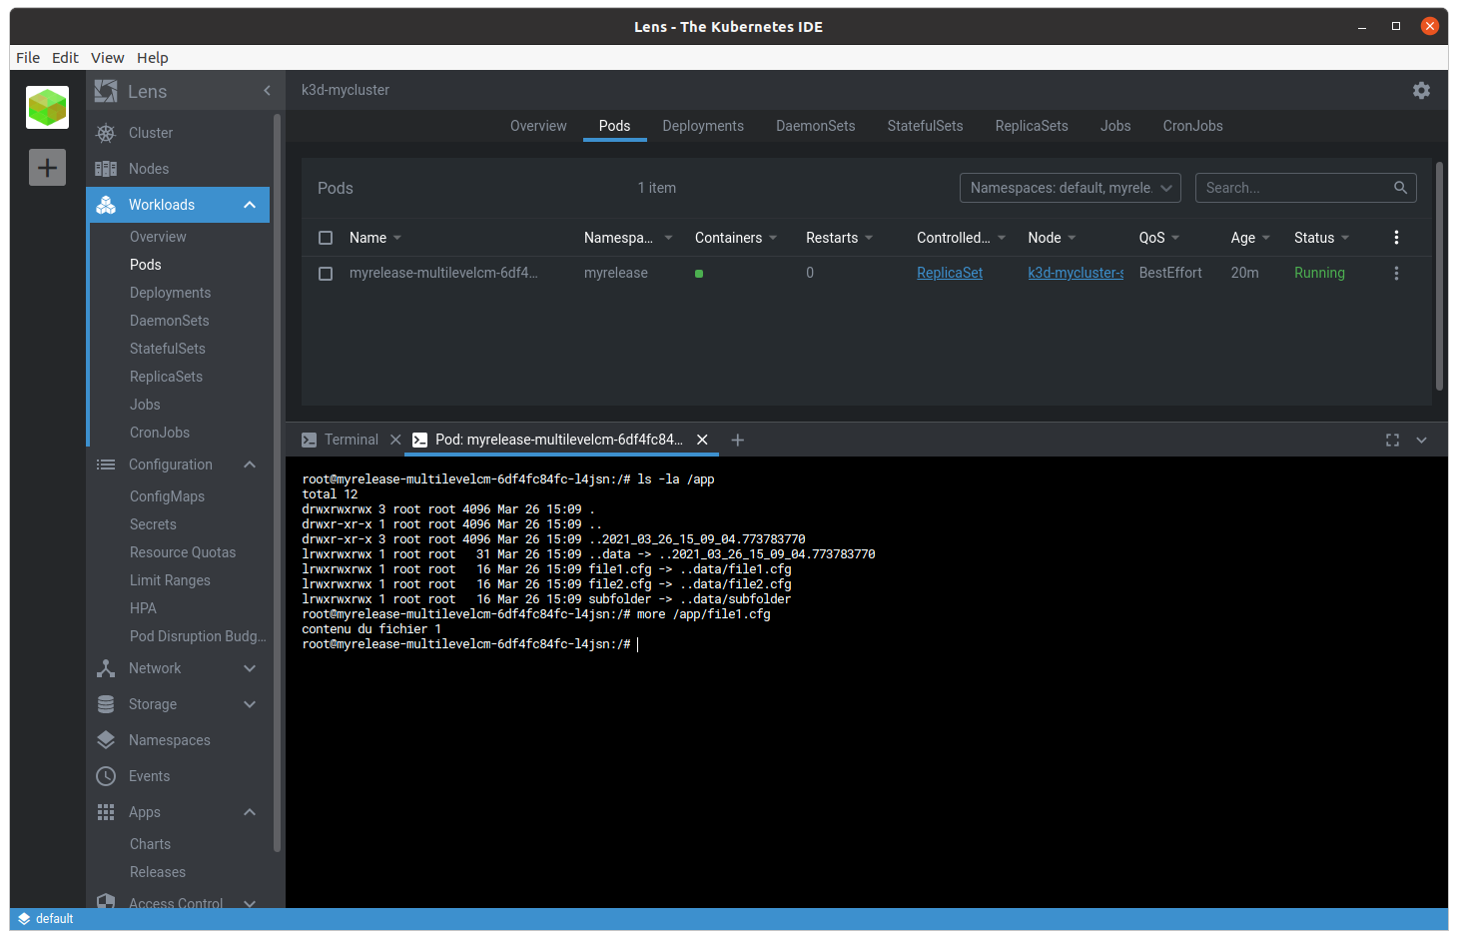
Task: Collapse the Apps section
Action: coord(250,812)
